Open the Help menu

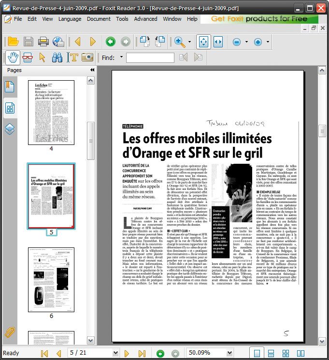click(x=192, y=19)
